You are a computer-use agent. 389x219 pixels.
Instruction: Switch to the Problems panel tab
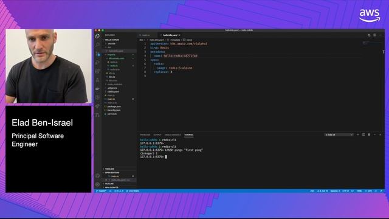145,135
